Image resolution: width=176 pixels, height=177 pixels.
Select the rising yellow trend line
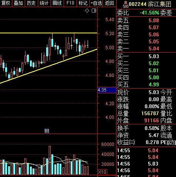coord(49,66)
